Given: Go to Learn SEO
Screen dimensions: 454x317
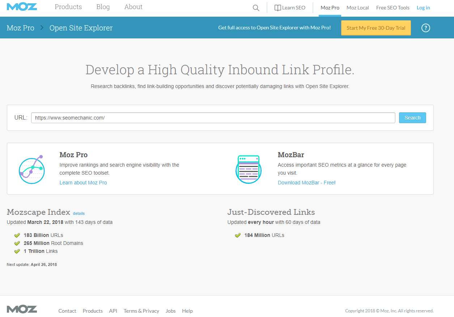Looking at the screenshot, I should tap(290, 8).
